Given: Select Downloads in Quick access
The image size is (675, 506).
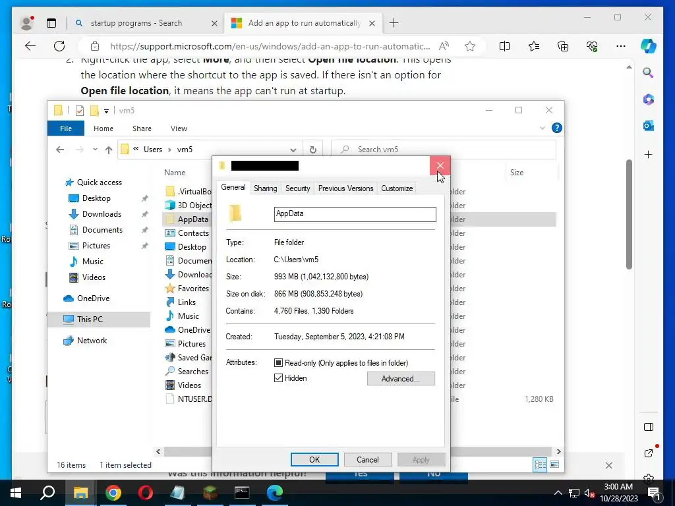Looking at the screenshot, I should pyautogui.click(x=102, y=214).
